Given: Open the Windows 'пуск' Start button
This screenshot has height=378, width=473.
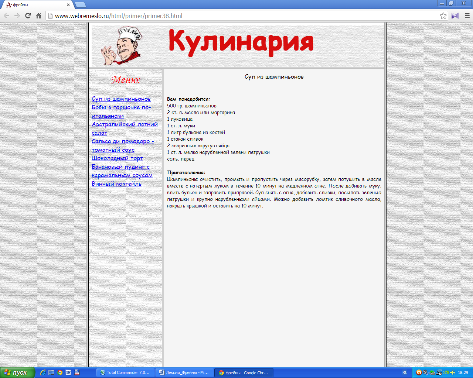Looking at the screenshot, I should pos(17,372).
